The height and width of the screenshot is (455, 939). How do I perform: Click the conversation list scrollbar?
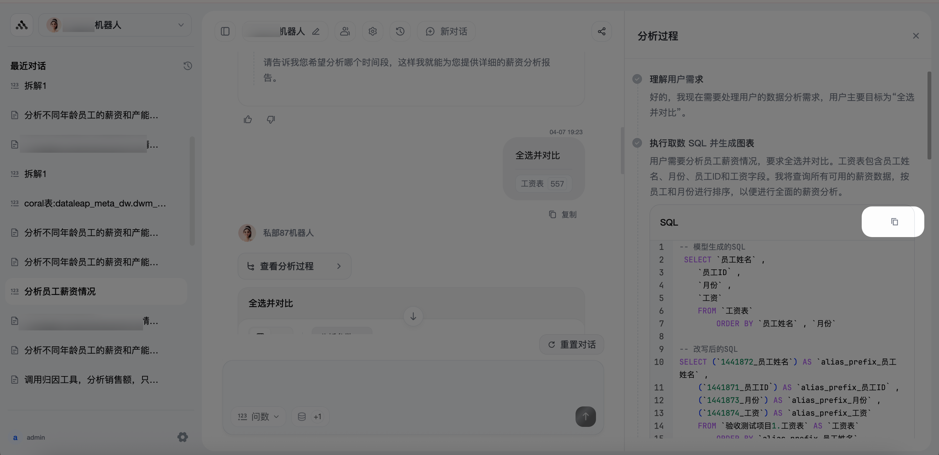(192, 191)
